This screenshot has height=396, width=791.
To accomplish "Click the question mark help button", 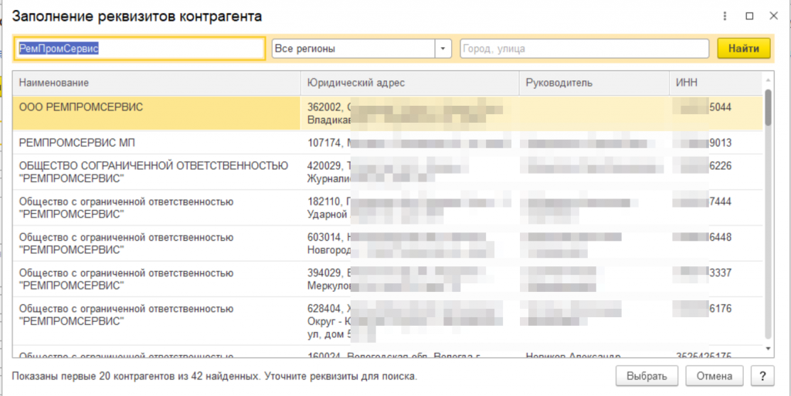I will click(762, 376).
